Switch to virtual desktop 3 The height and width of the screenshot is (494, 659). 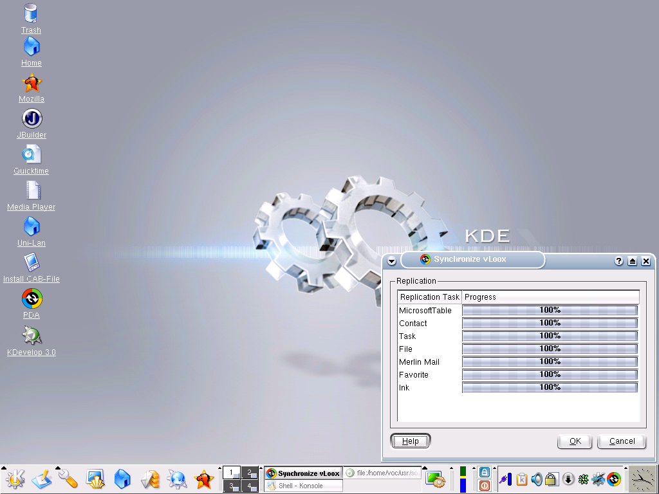[231, 486]
